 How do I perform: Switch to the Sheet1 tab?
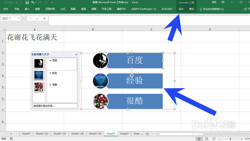(26, 134)
